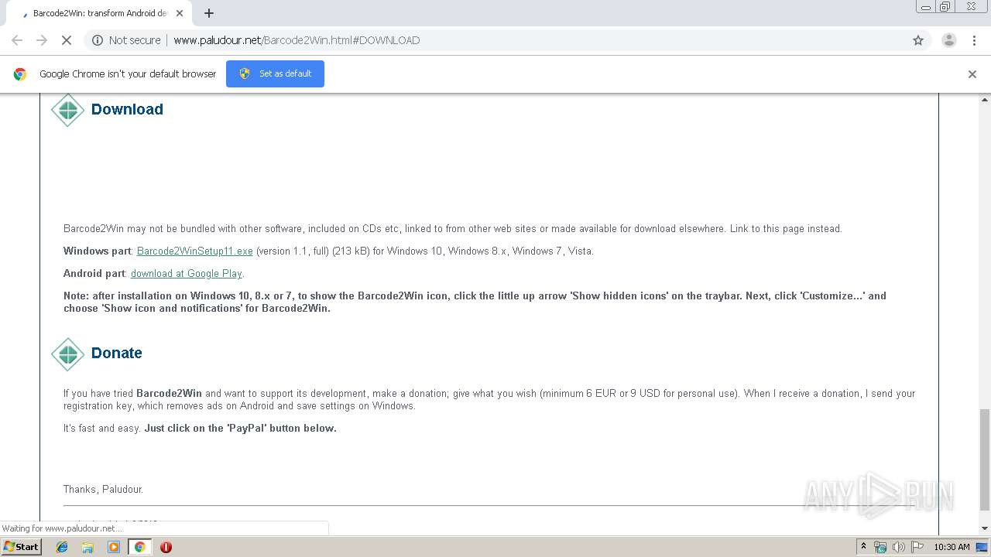991x557 pixels.
Task: Click the Download section diamond icon
Action: (67, 110)
